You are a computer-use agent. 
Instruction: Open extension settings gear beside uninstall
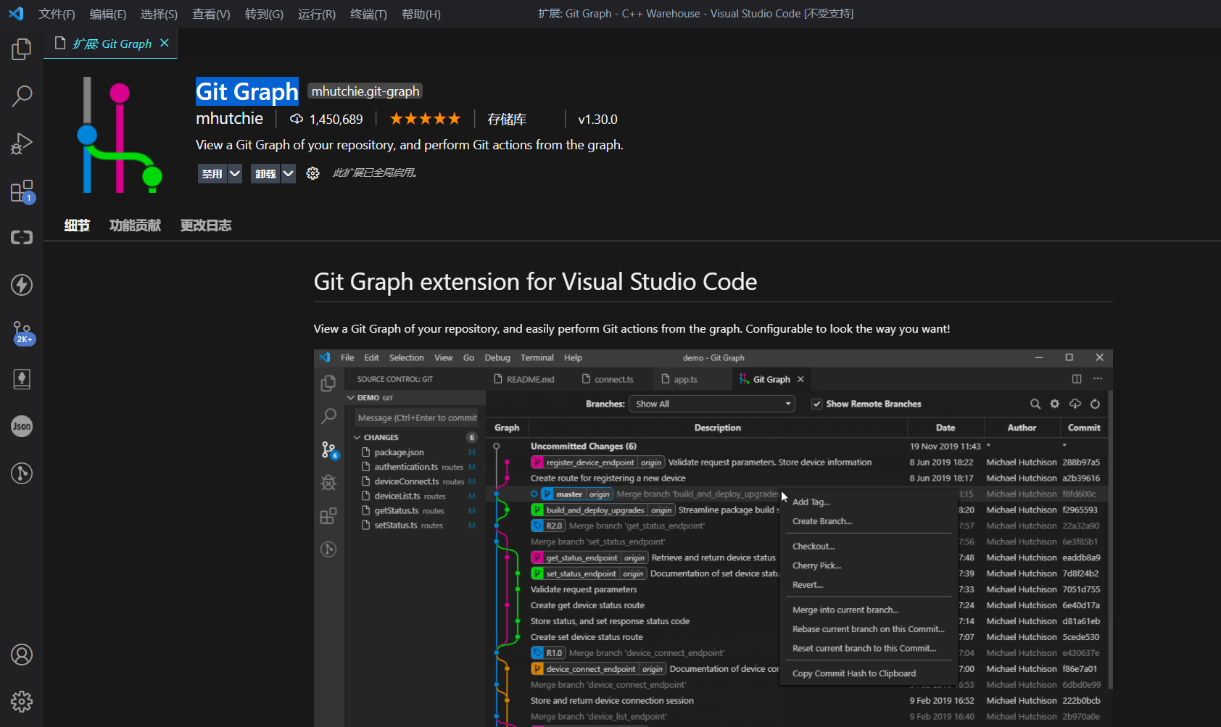coord(313,173)
